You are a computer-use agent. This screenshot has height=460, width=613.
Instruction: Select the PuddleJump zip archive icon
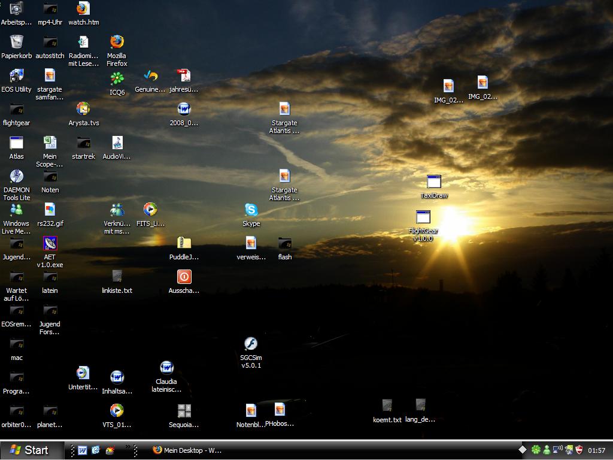[184, 243]
